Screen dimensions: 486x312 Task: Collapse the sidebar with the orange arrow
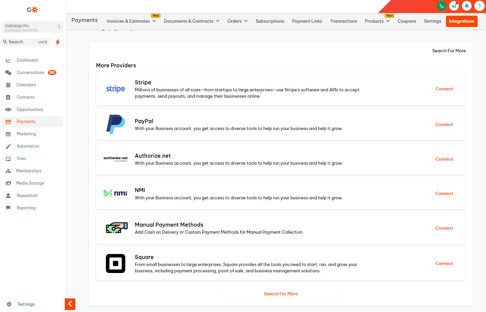[x=70, y=304]
